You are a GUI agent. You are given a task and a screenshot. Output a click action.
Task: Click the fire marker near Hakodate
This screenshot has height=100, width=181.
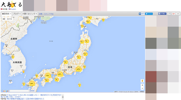(82, 26)
